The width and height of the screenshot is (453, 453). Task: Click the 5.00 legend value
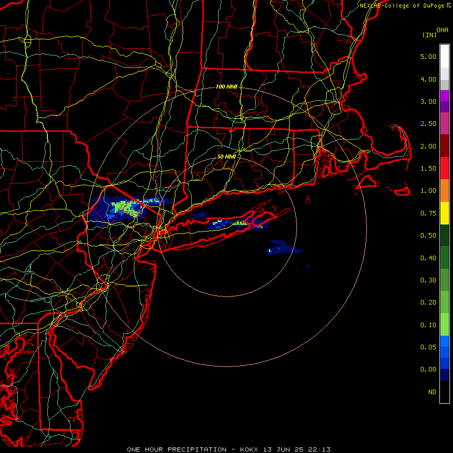(428, 56)
